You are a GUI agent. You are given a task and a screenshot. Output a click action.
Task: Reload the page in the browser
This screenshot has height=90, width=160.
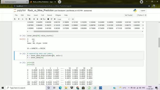(x=10, y=6)
